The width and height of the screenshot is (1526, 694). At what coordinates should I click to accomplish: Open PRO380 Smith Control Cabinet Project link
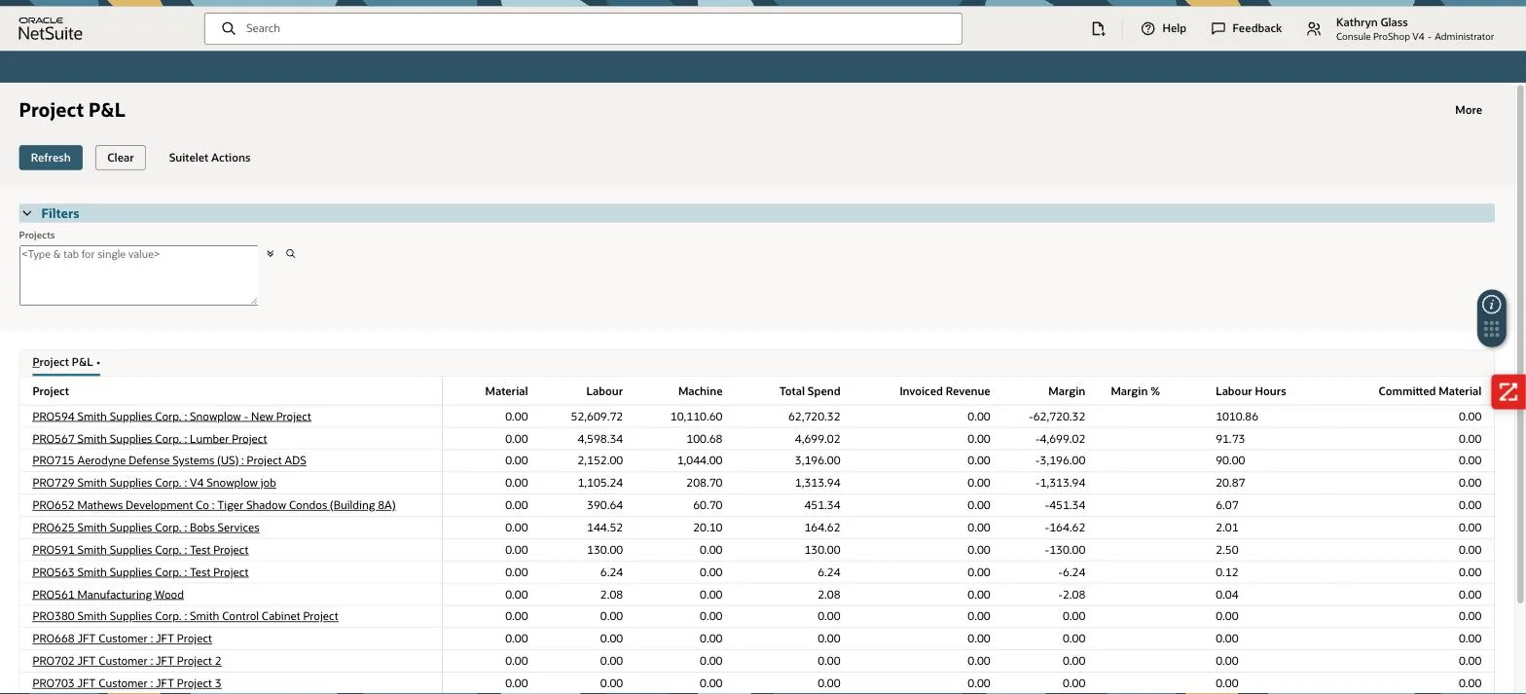point(185,616)
